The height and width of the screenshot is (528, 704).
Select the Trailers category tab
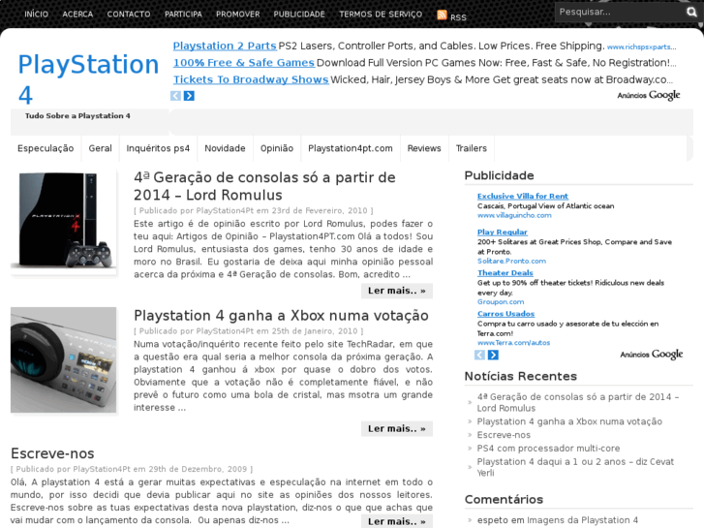coord(472,148)
